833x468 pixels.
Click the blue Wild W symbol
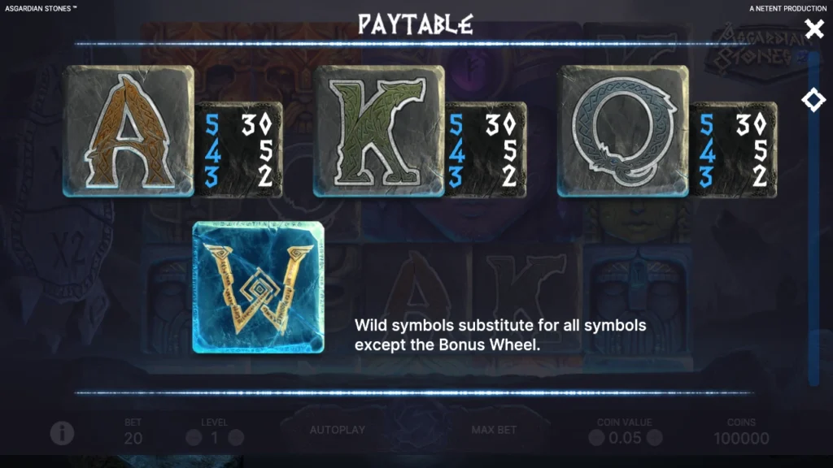coord(258,287)
